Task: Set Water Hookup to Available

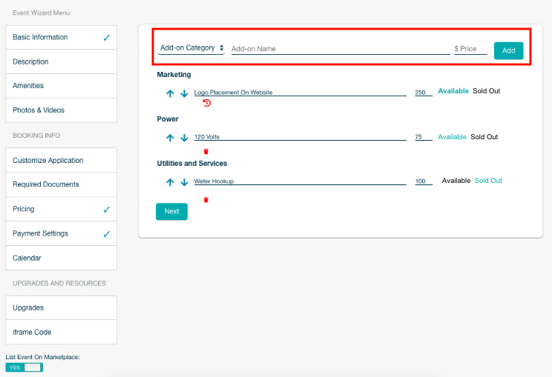Action: (456, 181)
